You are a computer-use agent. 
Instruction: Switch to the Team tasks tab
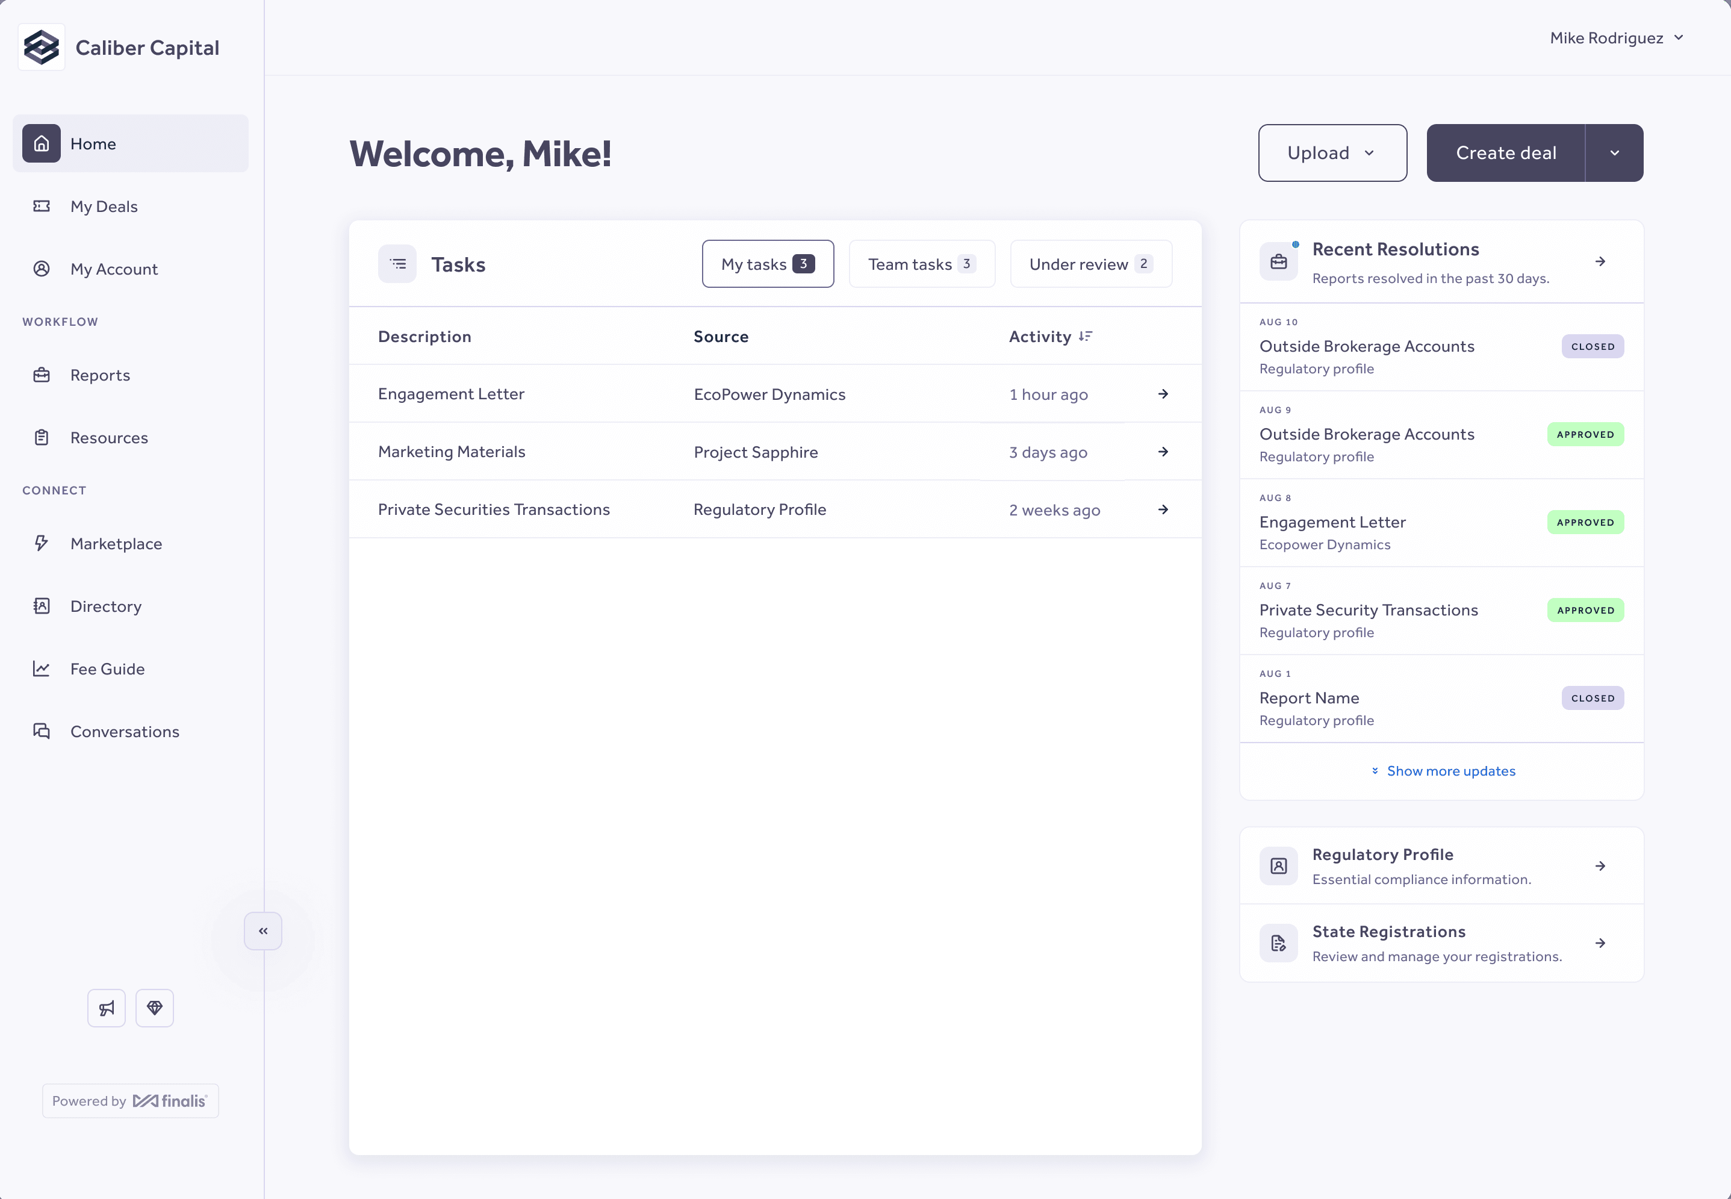[921, 264]
